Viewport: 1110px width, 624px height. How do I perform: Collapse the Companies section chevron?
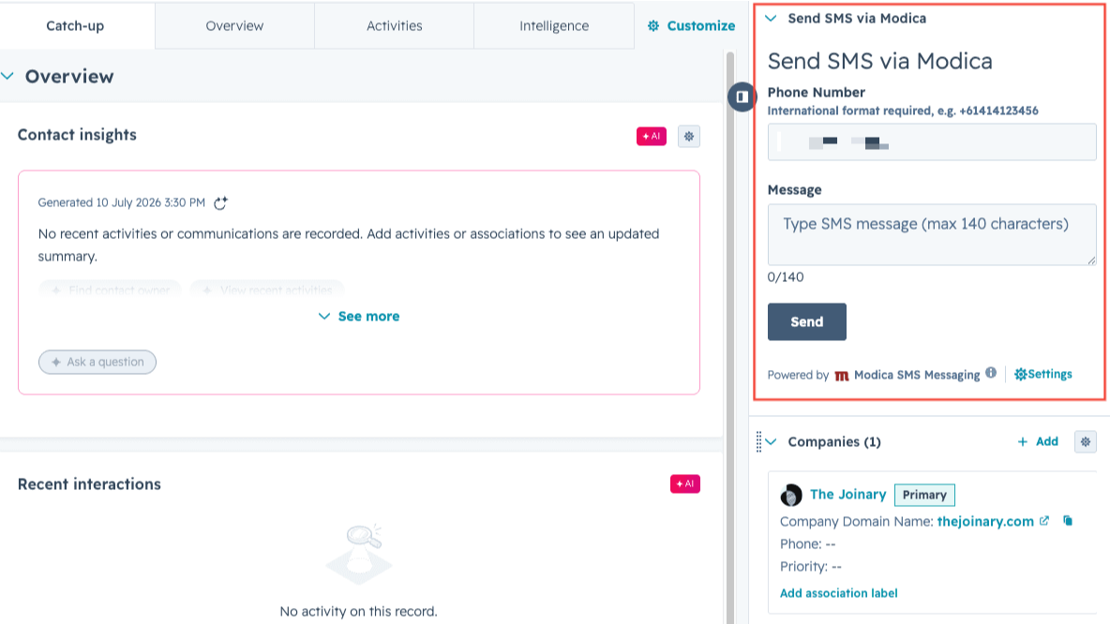(x=772, y=441)
